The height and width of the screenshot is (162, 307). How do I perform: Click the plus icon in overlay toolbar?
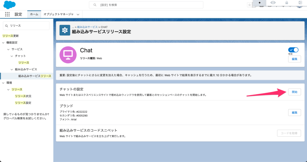[x=260, y=3]
